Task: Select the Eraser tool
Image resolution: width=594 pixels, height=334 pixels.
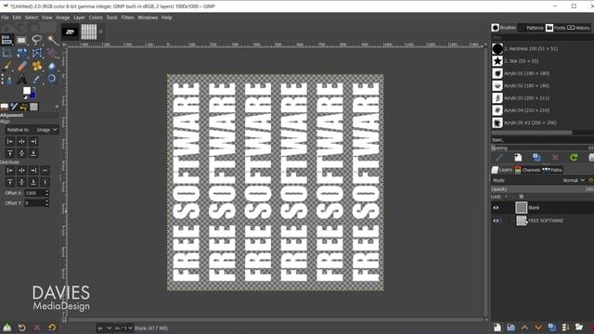Action: (x=21, y=67)
